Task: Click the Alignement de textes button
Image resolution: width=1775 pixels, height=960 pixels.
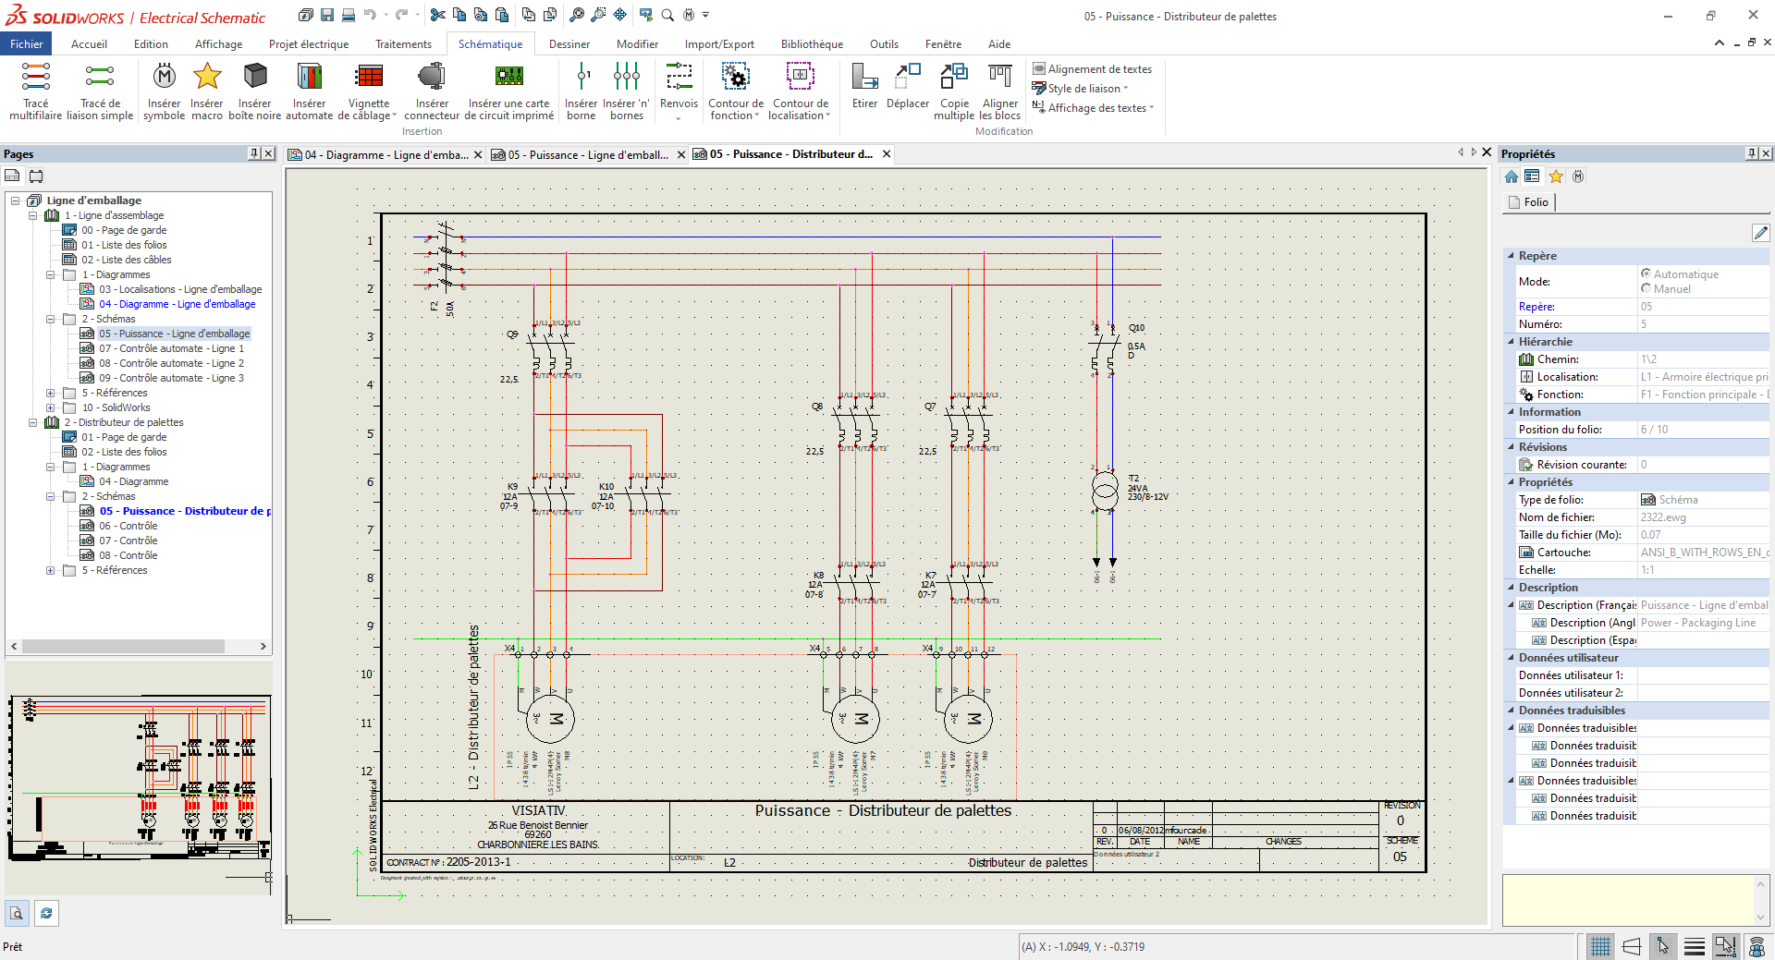Action: coord(1093,69)
